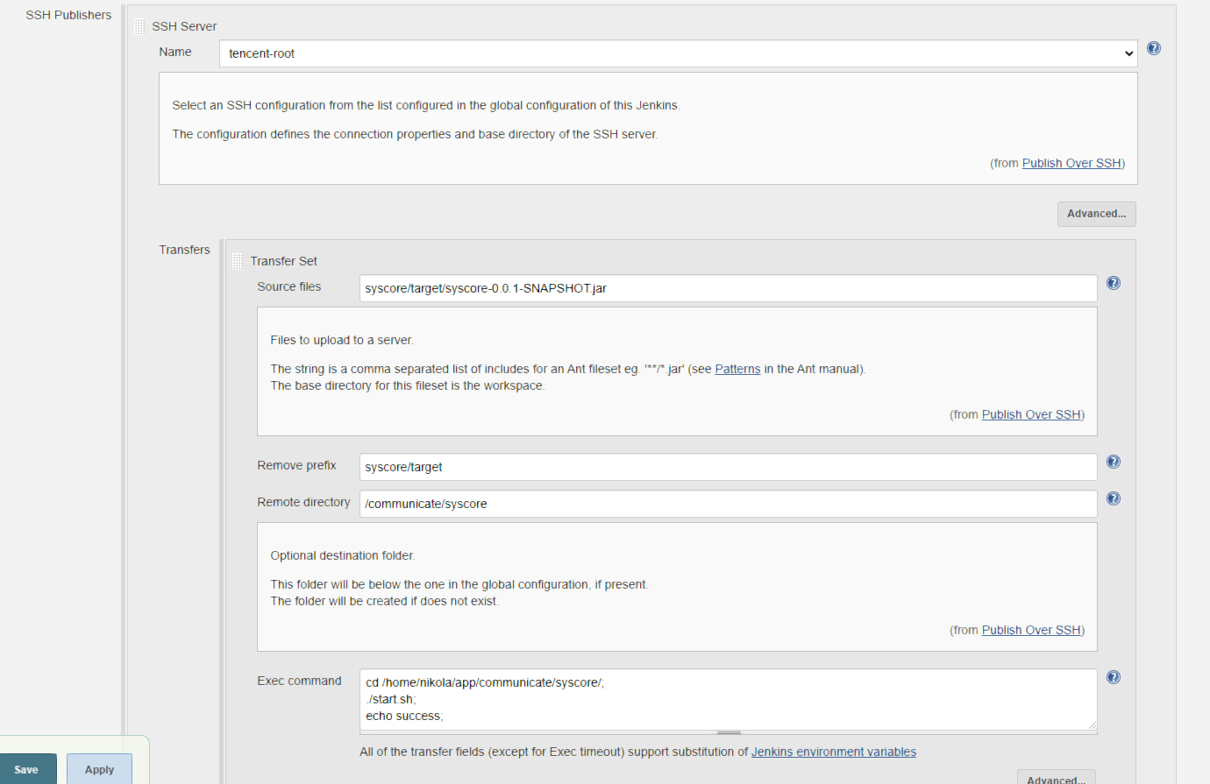The height and width of the screenshot is (784, 1210).
Task: Grab the Transfer Set drag handle
Action: point(238,261)
